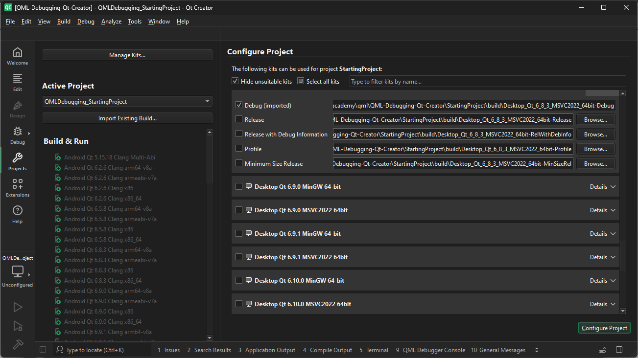
Task: Check Desktop Qt 6.9.1 MSVC2022 64bit kit
Action: 239,257
